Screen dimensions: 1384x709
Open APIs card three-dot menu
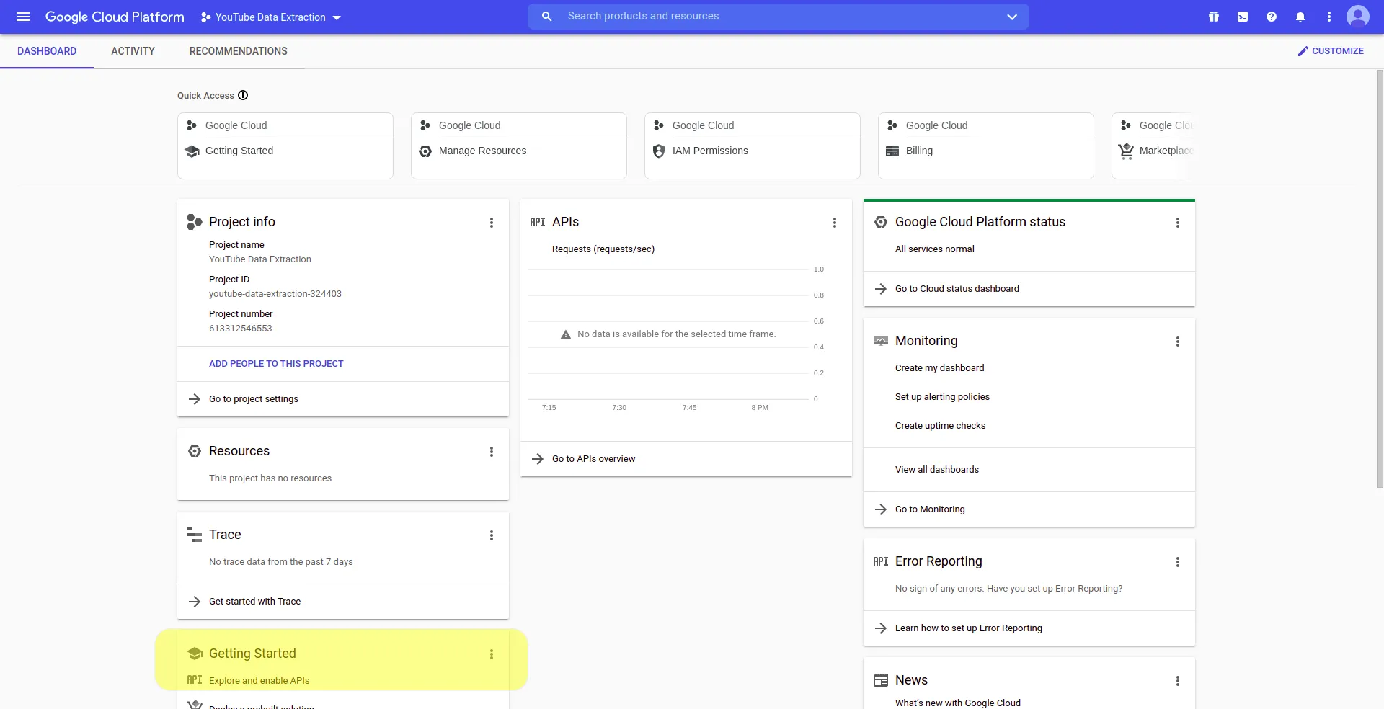[835, 223]
